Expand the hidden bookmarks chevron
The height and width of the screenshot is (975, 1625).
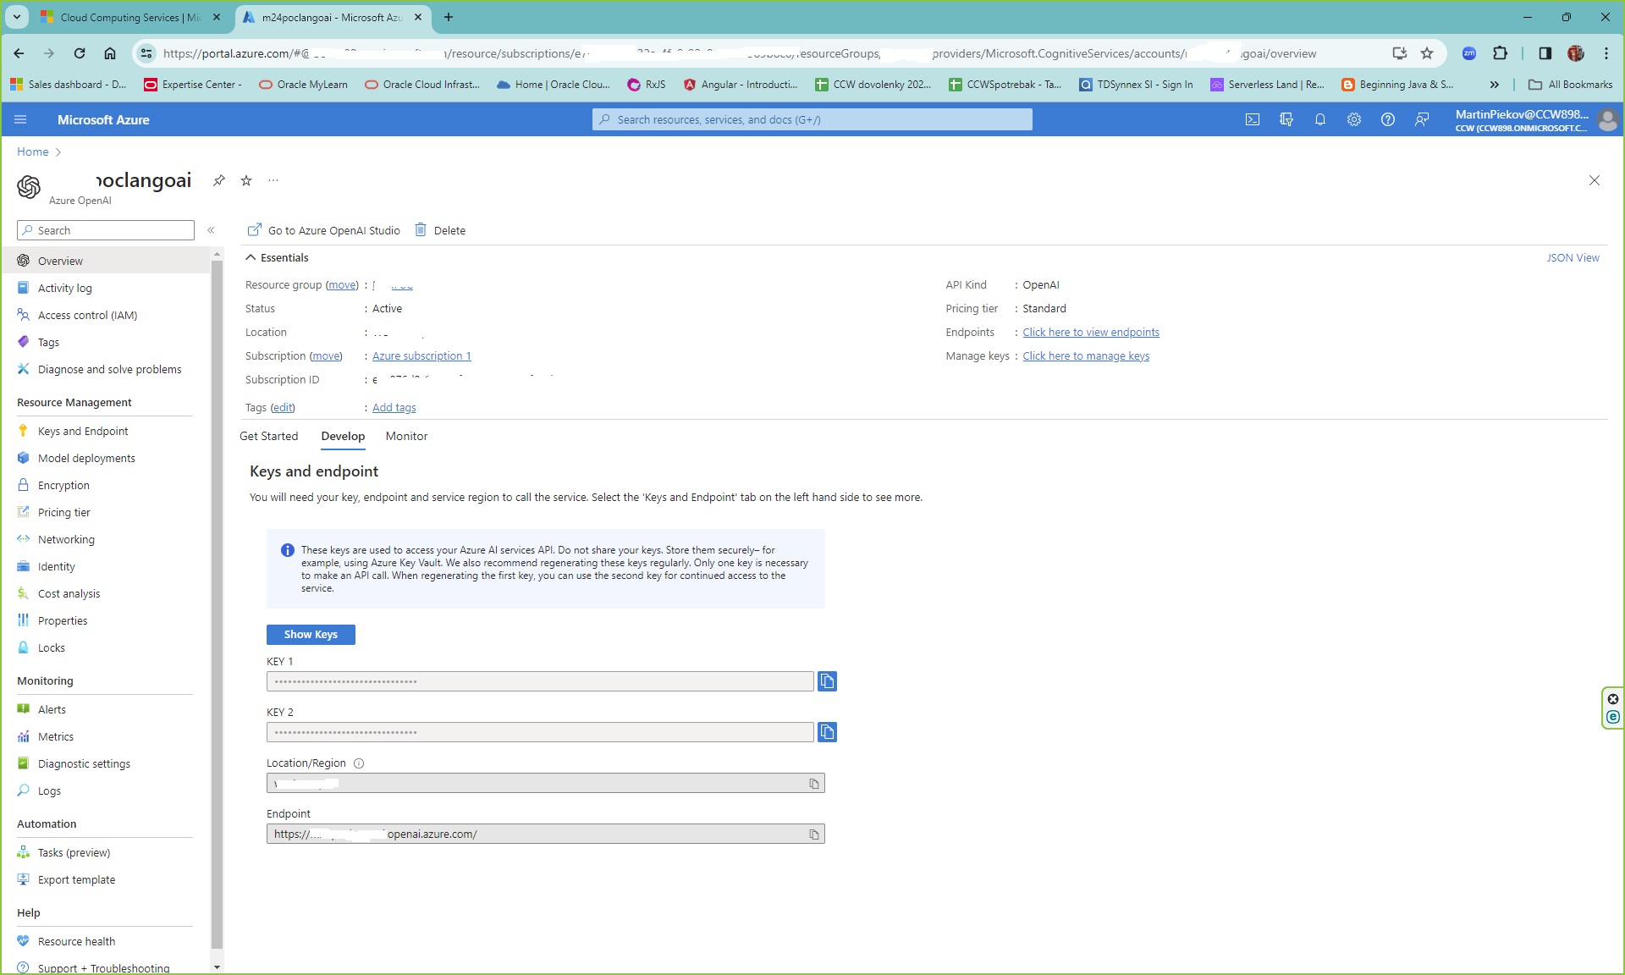click(x=1494, y=85)
